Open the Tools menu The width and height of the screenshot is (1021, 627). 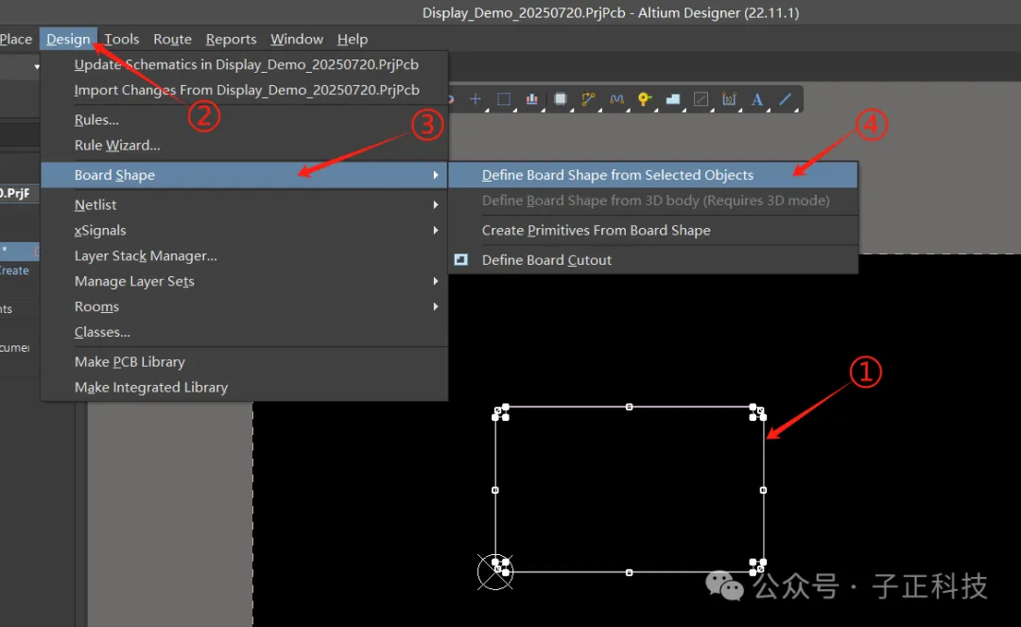[x=122, y=39]
